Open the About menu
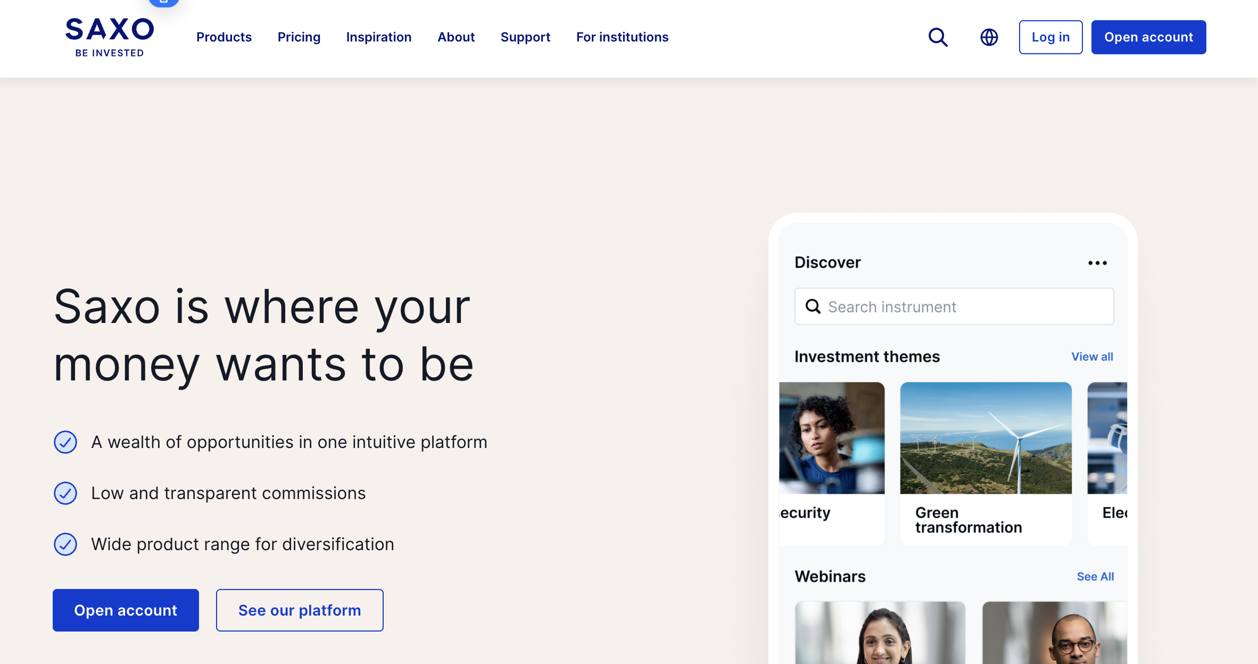The width and height of the screenshot is (1258, 664). pyautogui.click(x=456, y=37)
